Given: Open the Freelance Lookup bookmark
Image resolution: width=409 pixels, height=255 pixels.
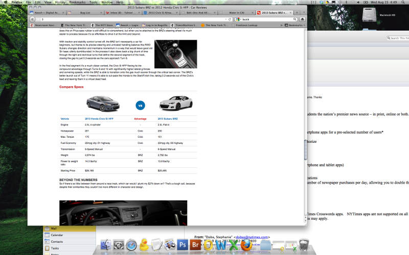Looking at the screenshot, I should tap(244, 25).
